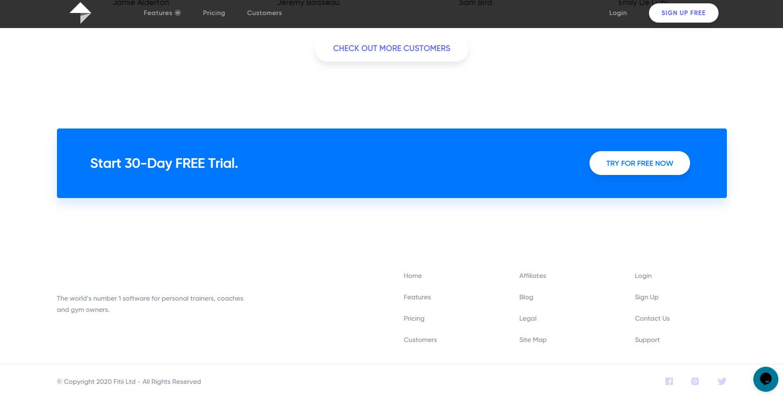Open Customers in the top navigation
This screenshot has height=396, width=783.
(x=264, y=13)
